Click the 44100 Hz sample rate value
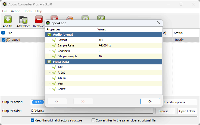 tap(105, 45)
